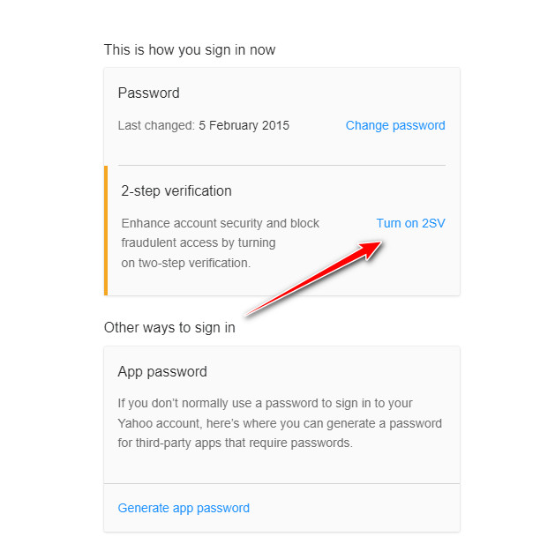555x559 pixels.
Task: Open Generate app password
Action: pyautogui.click(x=184, y=508)
